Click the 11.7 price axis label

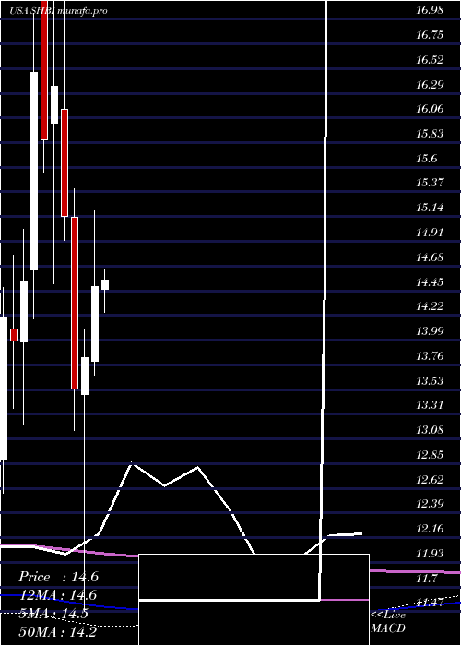coord(426,578)
